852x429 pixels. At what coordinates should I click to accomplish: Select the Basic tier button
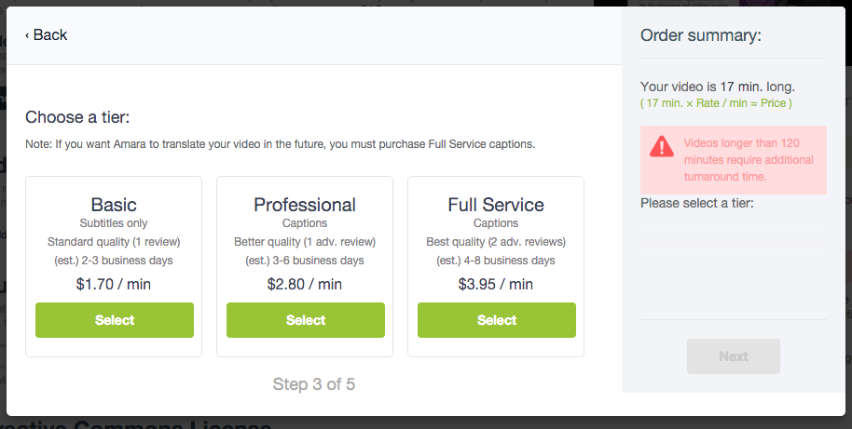(115, 320)
